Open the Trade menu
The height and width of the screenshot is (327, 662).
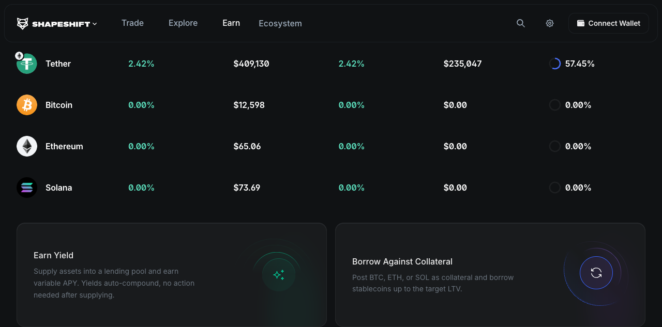(x=132, y=23)
